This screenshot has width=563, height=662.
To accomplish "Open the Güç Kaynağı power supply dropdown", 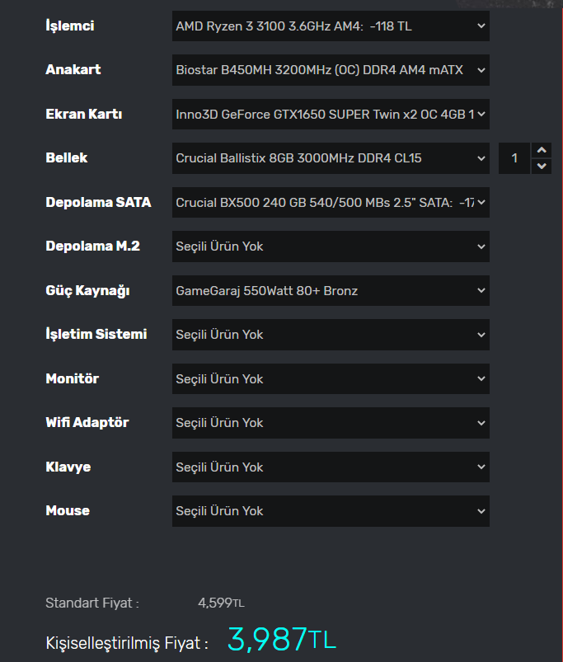I will [331, 290].
